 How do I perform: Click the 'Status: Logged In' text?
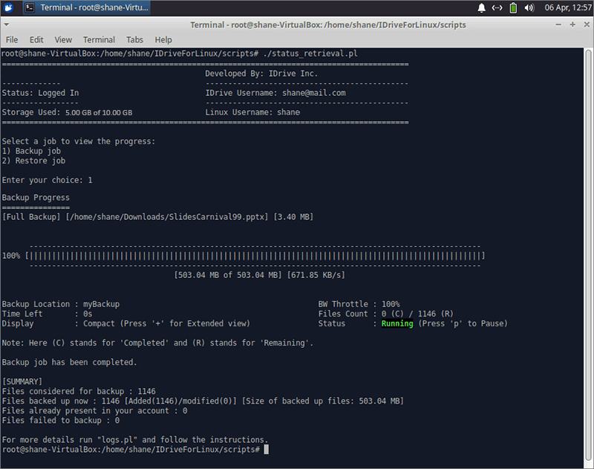pyautogui.click(x=41, y=93)
